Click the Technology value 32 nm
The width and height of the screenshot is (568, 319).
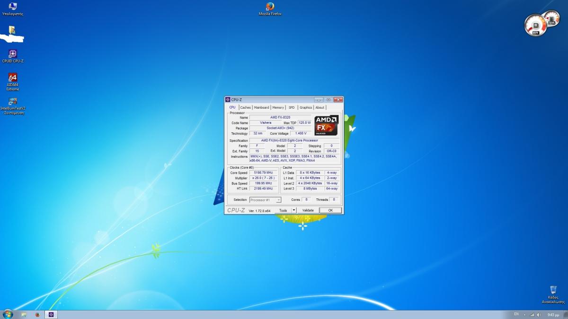pos(257,133)
